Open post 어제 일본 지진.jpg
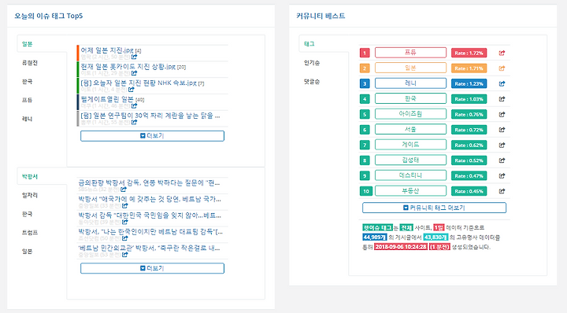567x313 pixels. 107,50
